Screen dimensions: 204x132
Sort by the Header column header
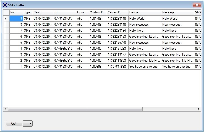click(145, 13)
